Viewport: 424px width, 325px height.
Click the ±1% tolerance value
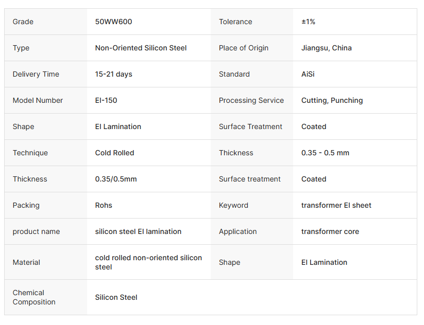(308, 22)
